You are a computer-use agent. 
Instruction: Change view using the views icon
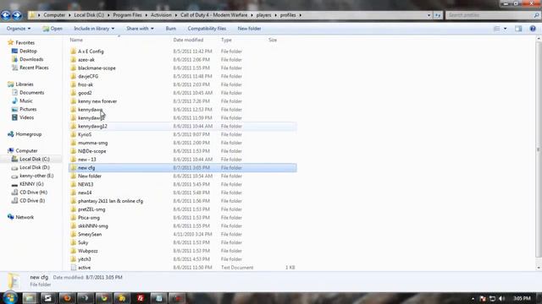point(497,29)
